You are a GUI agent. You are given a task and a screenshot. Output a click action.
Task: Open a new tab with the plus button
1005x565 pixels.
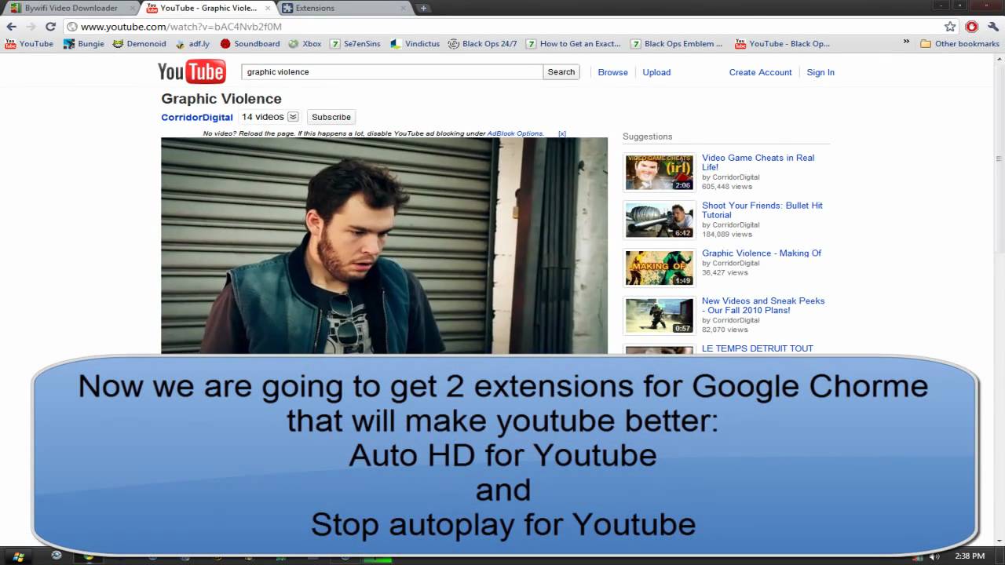click(423, 8)
